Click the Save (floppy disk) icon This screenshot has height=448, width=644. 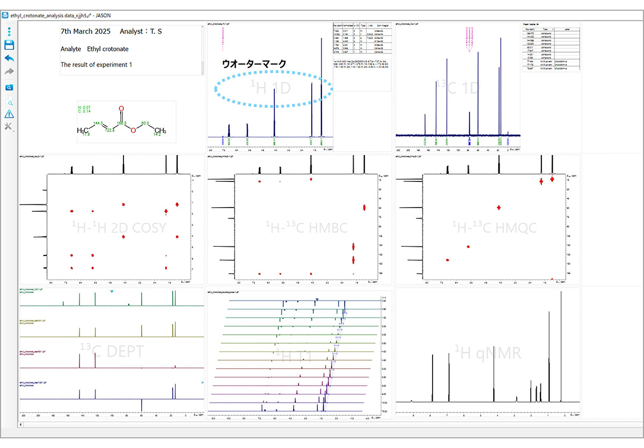tap(9, 45)
